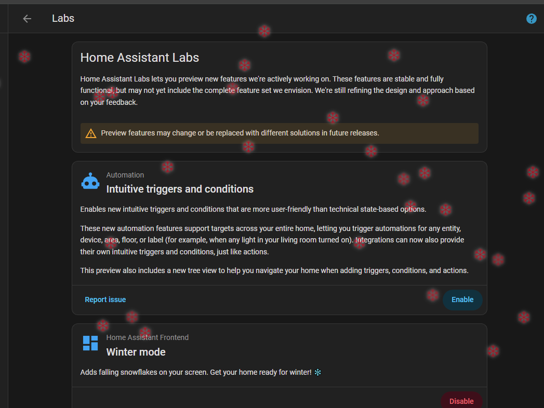
Task: Click the Home Assistant Frontend dashboard icon
Action: click(90, 343)
